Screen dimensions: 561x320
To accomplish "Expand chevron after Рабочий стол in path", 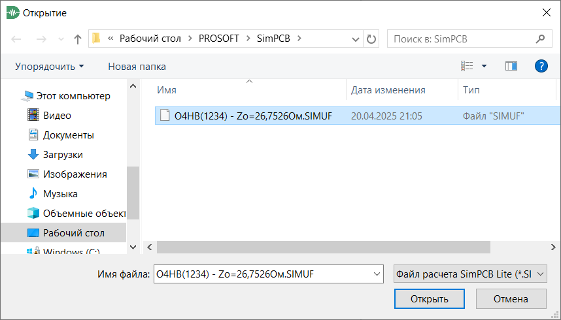I will tap(190, 39).
